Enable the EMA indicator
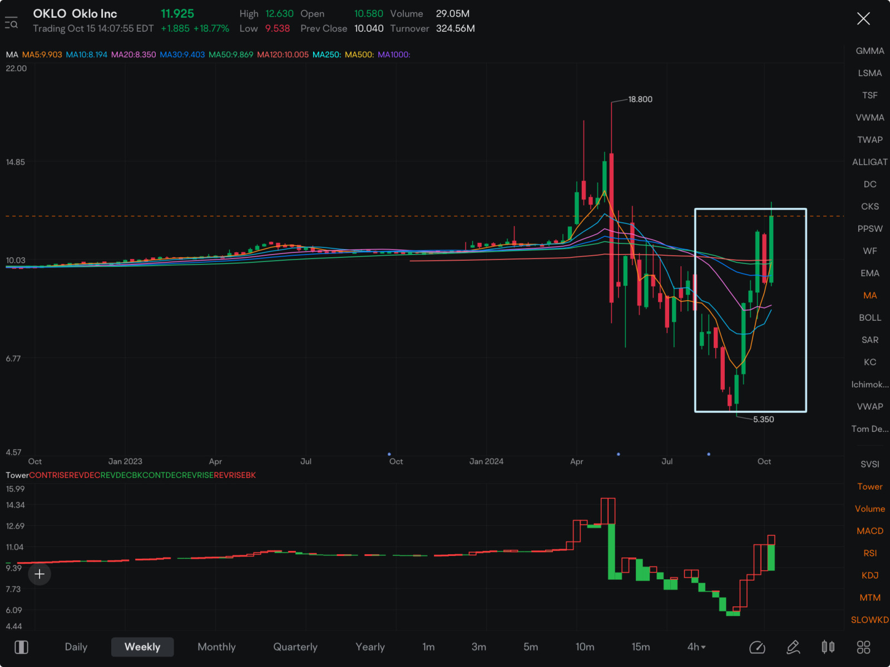Screen dimensions: 890x667 tap(870, 273)
